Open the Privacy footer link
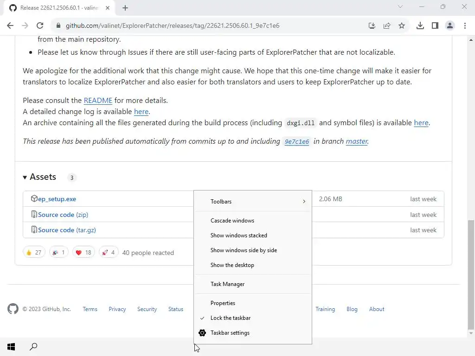The width and height of the screenshot is (475, 356). (x=117, y=309)
